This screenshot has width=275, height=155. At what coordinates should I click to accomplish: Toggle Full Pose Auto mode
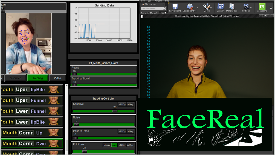tap(114, 145)
